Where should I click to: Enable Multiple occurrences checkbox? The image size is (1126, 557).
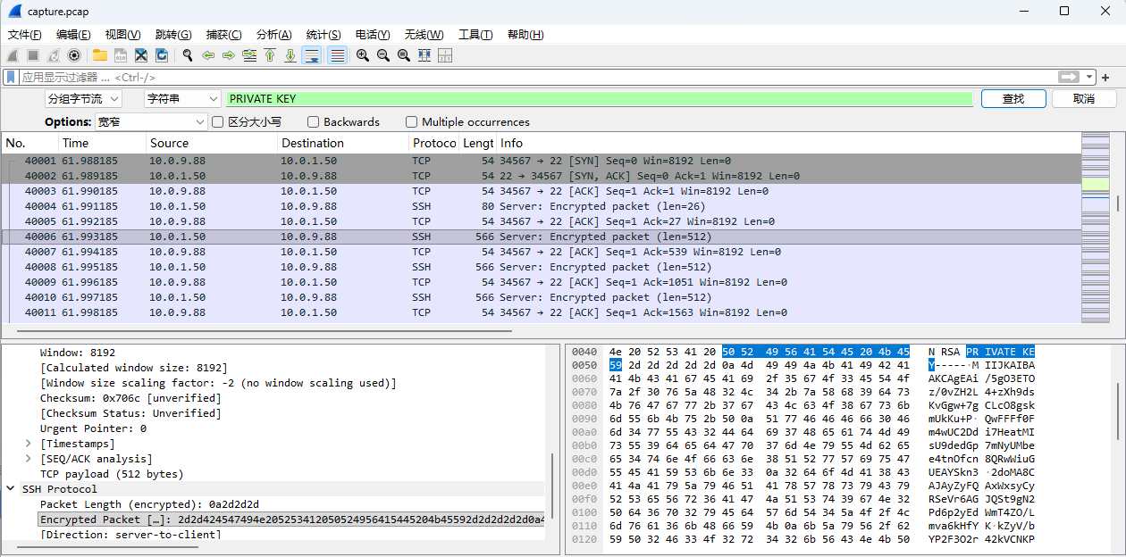pyautogui.click(x=412, y=122)
